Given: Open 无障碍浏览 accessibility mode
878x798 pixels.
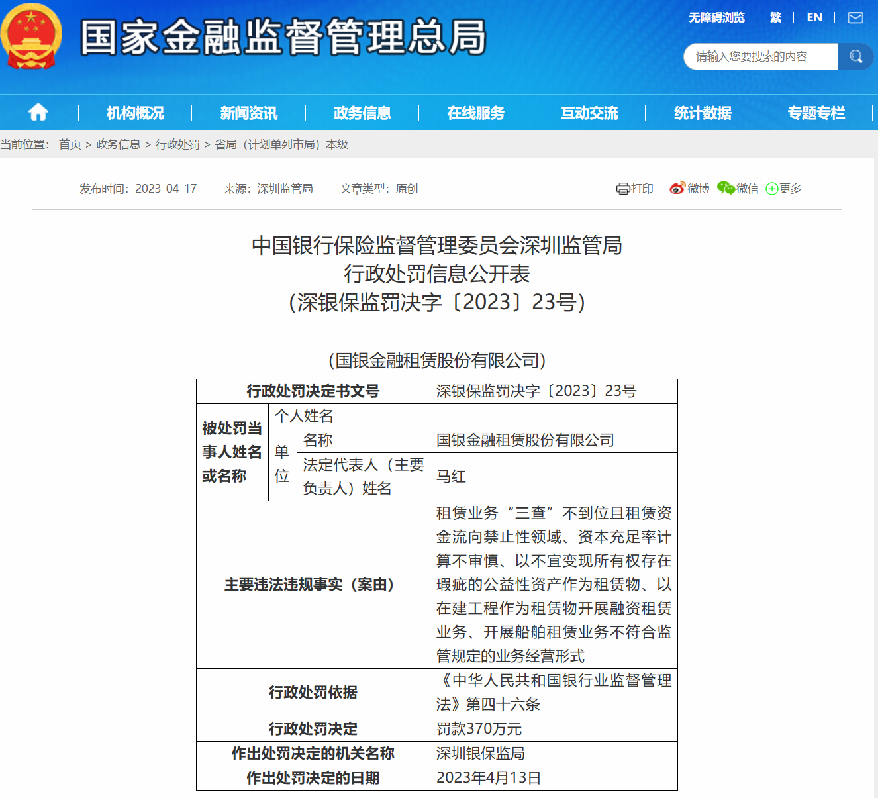Looking at the screenshot, I should (716, 17).
